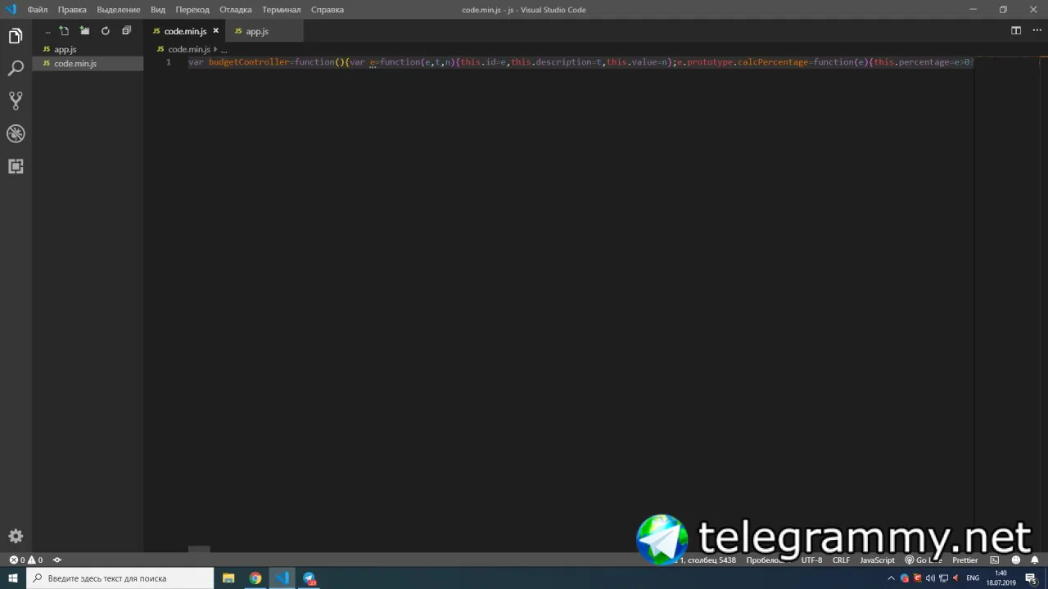Open the Переход menu
The width and height of the screenshot is (1048, 589).
[192, 10]
